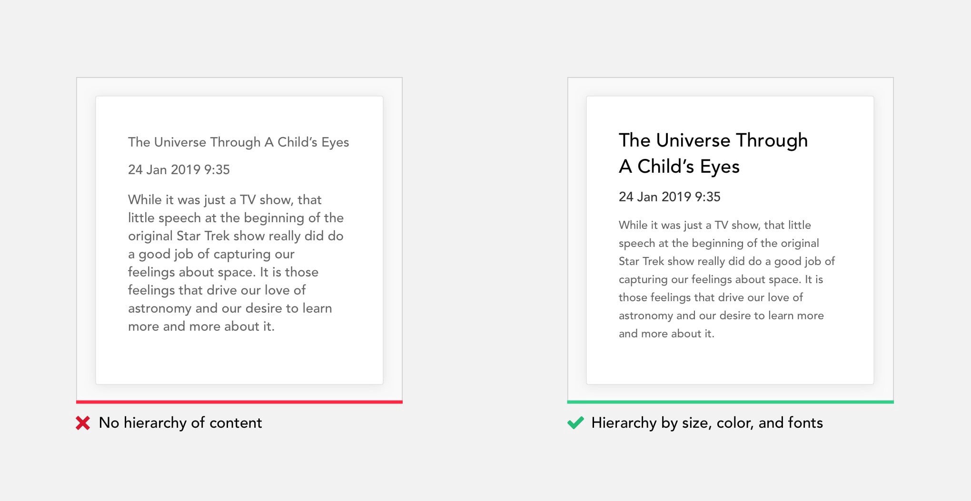The image size is (971, 501).
Task: Click the red X icon
Action: click(83, 423)
